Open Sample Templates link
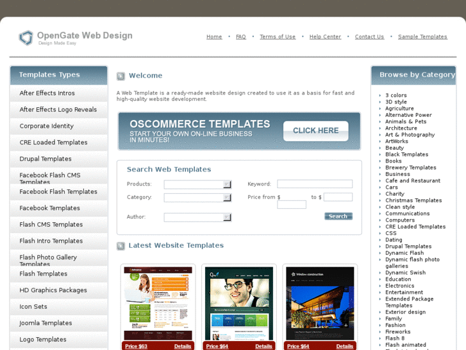 [422, 37]
